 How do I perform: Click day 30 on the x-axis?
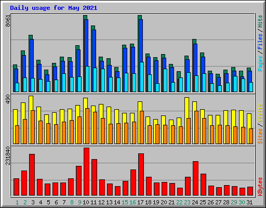click(242, 202)
